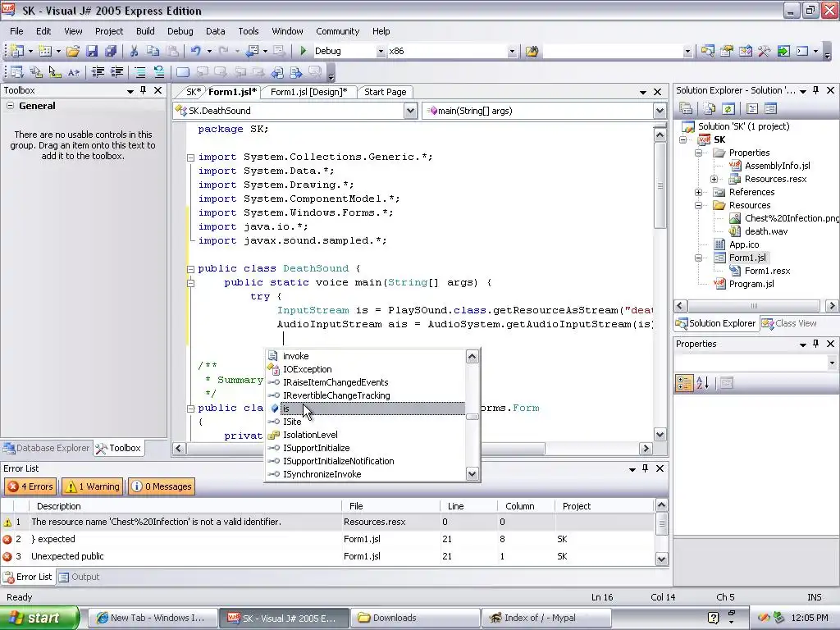Select death.wav in Solution Explorer
840x630 pixels.
pyautogui.click(x=766, y=231)
